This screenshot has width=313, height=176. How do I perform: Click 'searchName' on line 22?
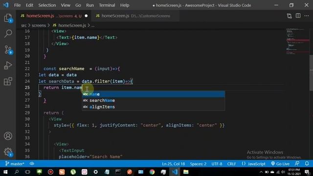[71, 68]
